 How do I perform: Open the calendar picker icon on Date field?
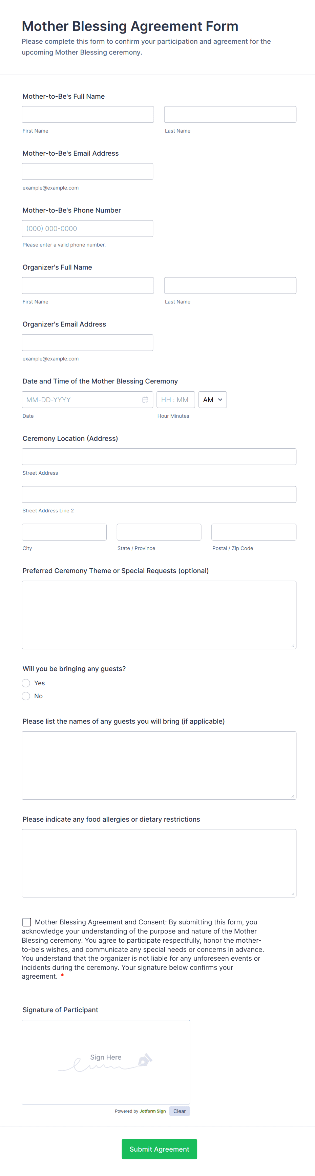pos(145,399)
